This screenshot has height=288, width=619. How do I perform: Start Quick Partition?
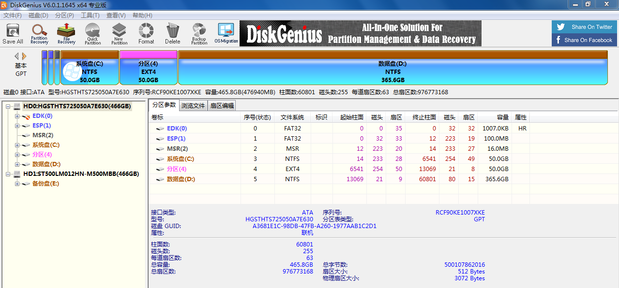[92, 34]
